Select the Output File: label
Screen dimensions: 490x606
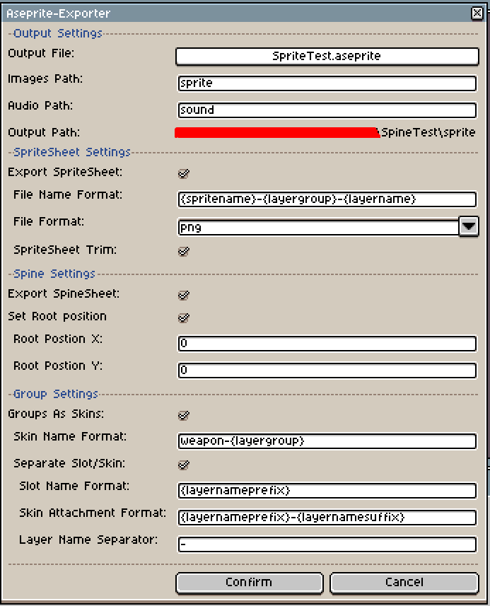[x=41, y=53]
